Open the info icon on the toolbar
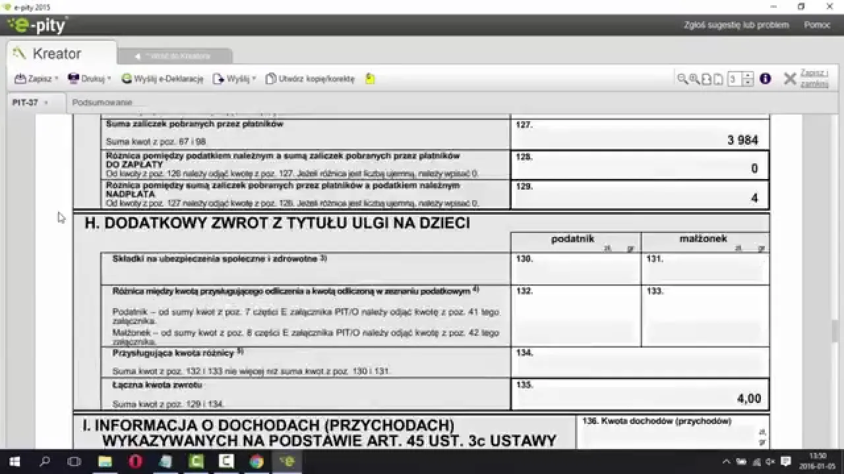 (765, 78)
